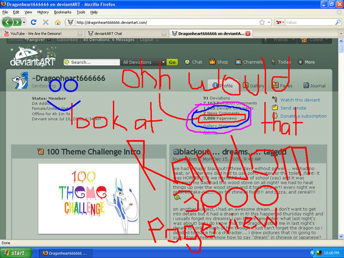Screen dimensions: 344x258
Task: Click the 91 Deviations stat
Action: [217, 98]
